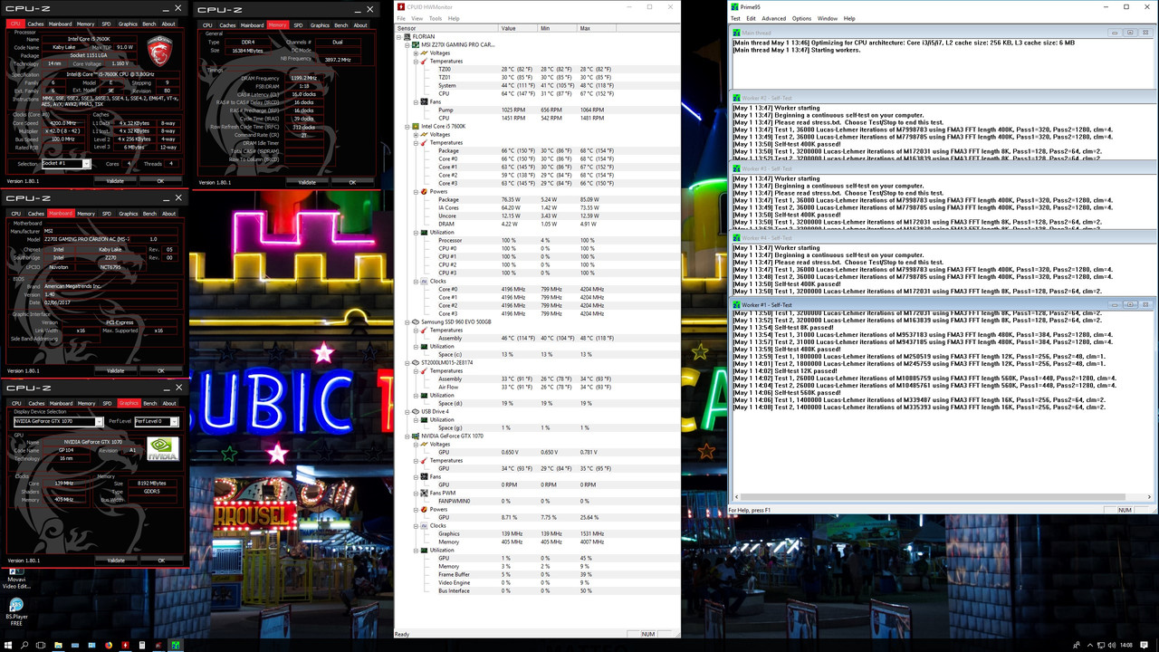Open File Explorer from the taskbar
The height and width of the screenshot is (652, 1159).
click(59, 645)
